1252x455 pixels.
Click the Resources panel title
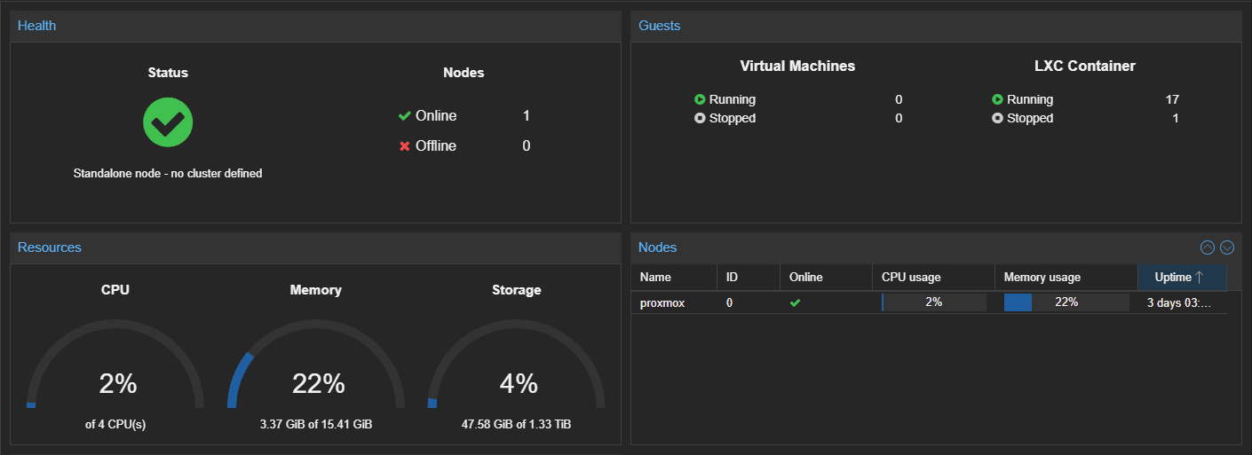(x=50, y=247)
